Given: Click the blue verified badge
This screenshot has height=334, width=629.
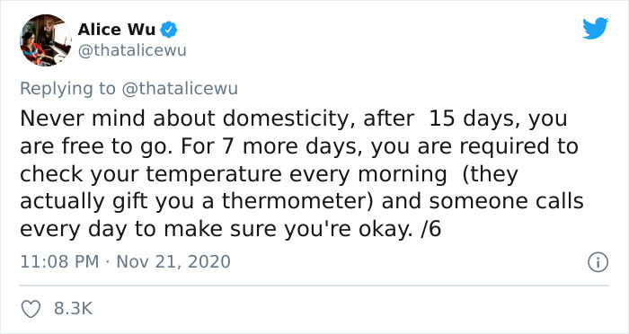Looking at the screenshot, I should click(169, 30).
